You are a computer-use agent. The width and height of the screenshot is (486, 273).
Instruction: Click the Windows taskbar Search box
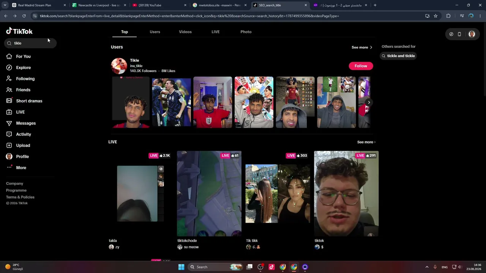(x=215, y=267)
